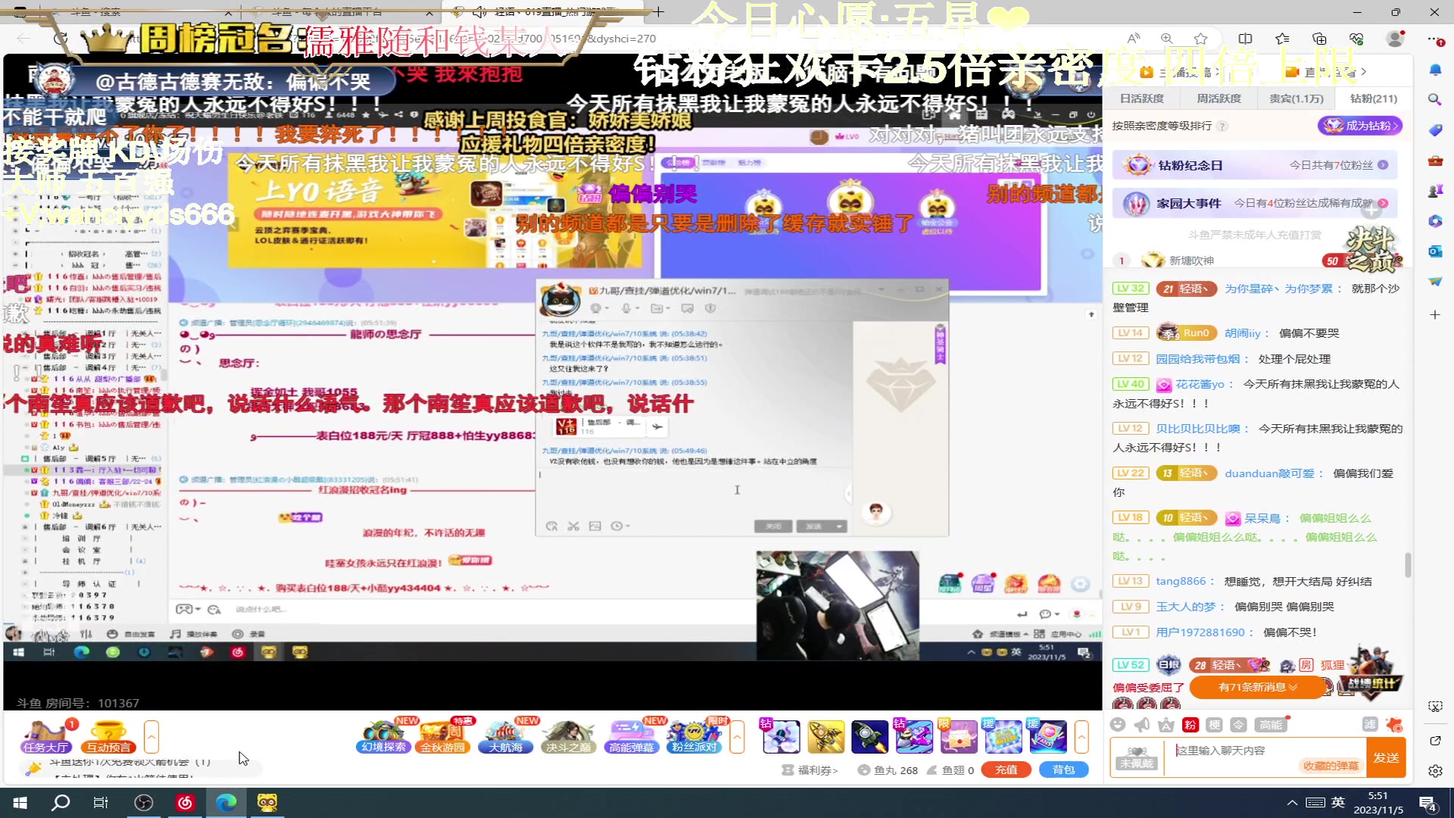Click the 充值 recharge button
The width and height of the screenshot is (1454, 818).
(1006, 770)
